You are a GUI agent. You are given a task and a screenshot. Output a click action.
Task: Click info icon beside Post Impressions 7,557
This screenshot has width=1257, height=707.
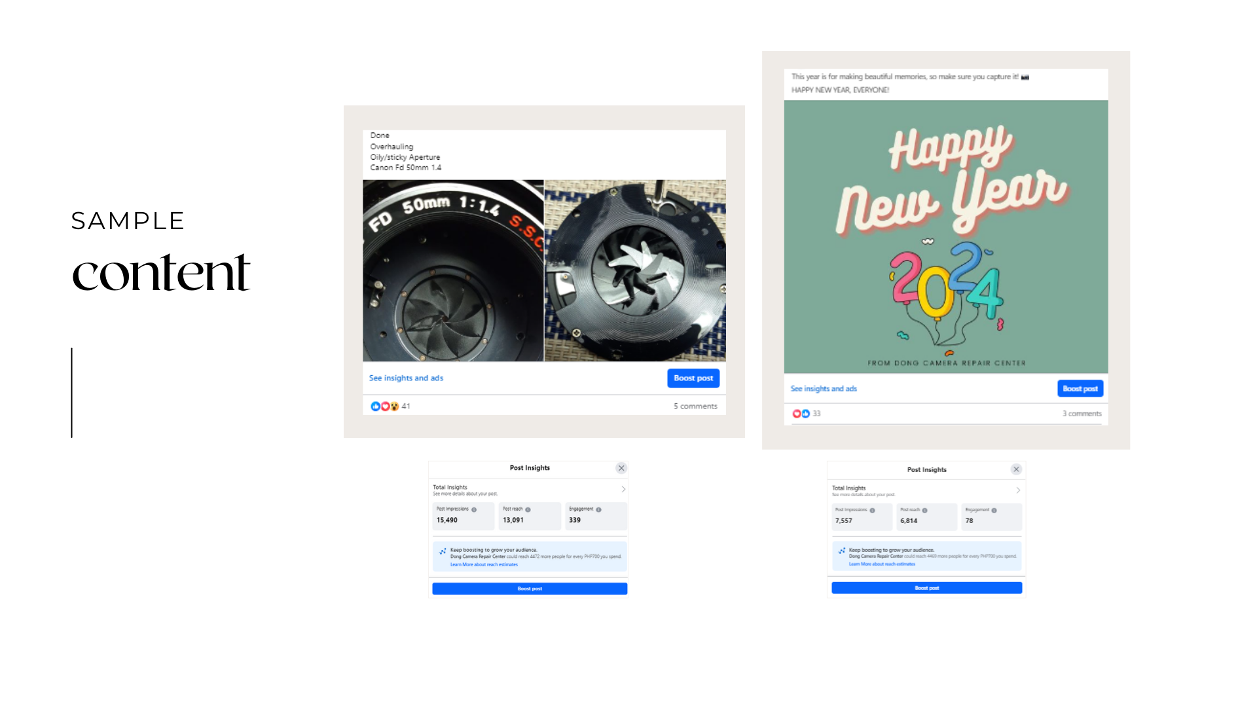[872, 510]
